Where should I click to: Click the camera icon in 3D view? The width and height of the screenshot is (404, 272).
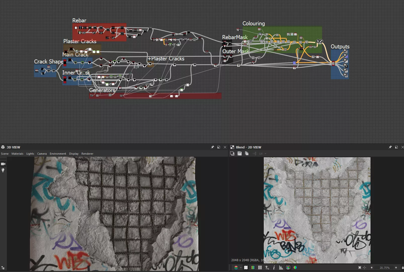[x=3, y=164]
